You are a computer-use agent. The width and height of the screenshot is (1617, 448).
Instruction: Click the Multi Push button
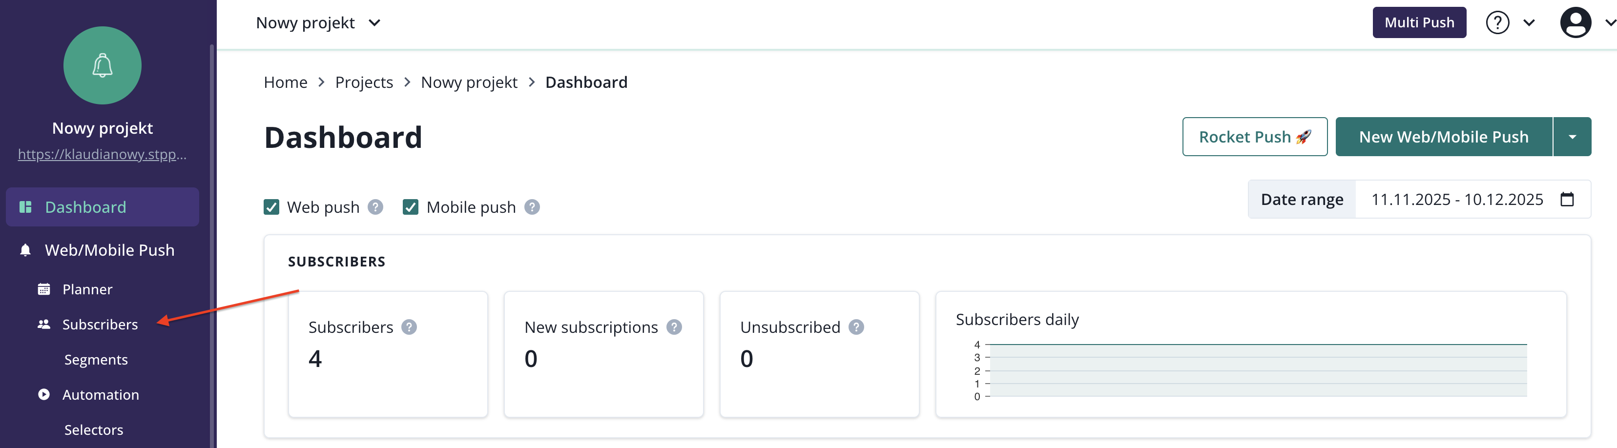coord(1419,22)
